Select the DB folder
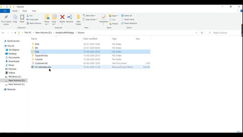Image resolution: width=243 pixels, height=137 pixels. [x=90, y=48]
